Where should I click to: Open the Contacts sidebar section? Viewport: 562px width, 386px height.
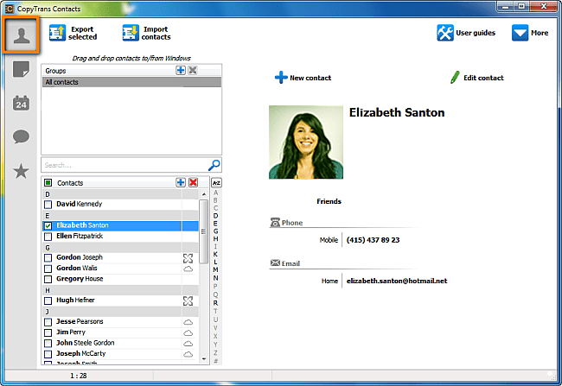[21, 35]
